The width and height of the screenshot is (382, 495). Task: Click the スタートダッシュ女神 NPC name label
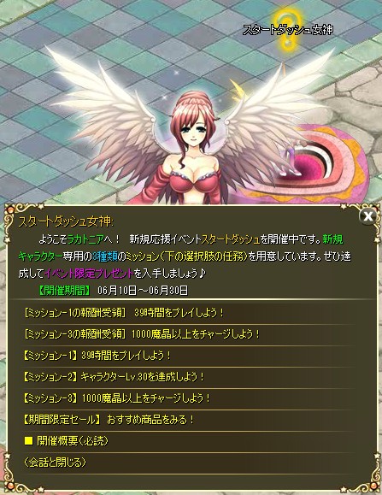288,30
